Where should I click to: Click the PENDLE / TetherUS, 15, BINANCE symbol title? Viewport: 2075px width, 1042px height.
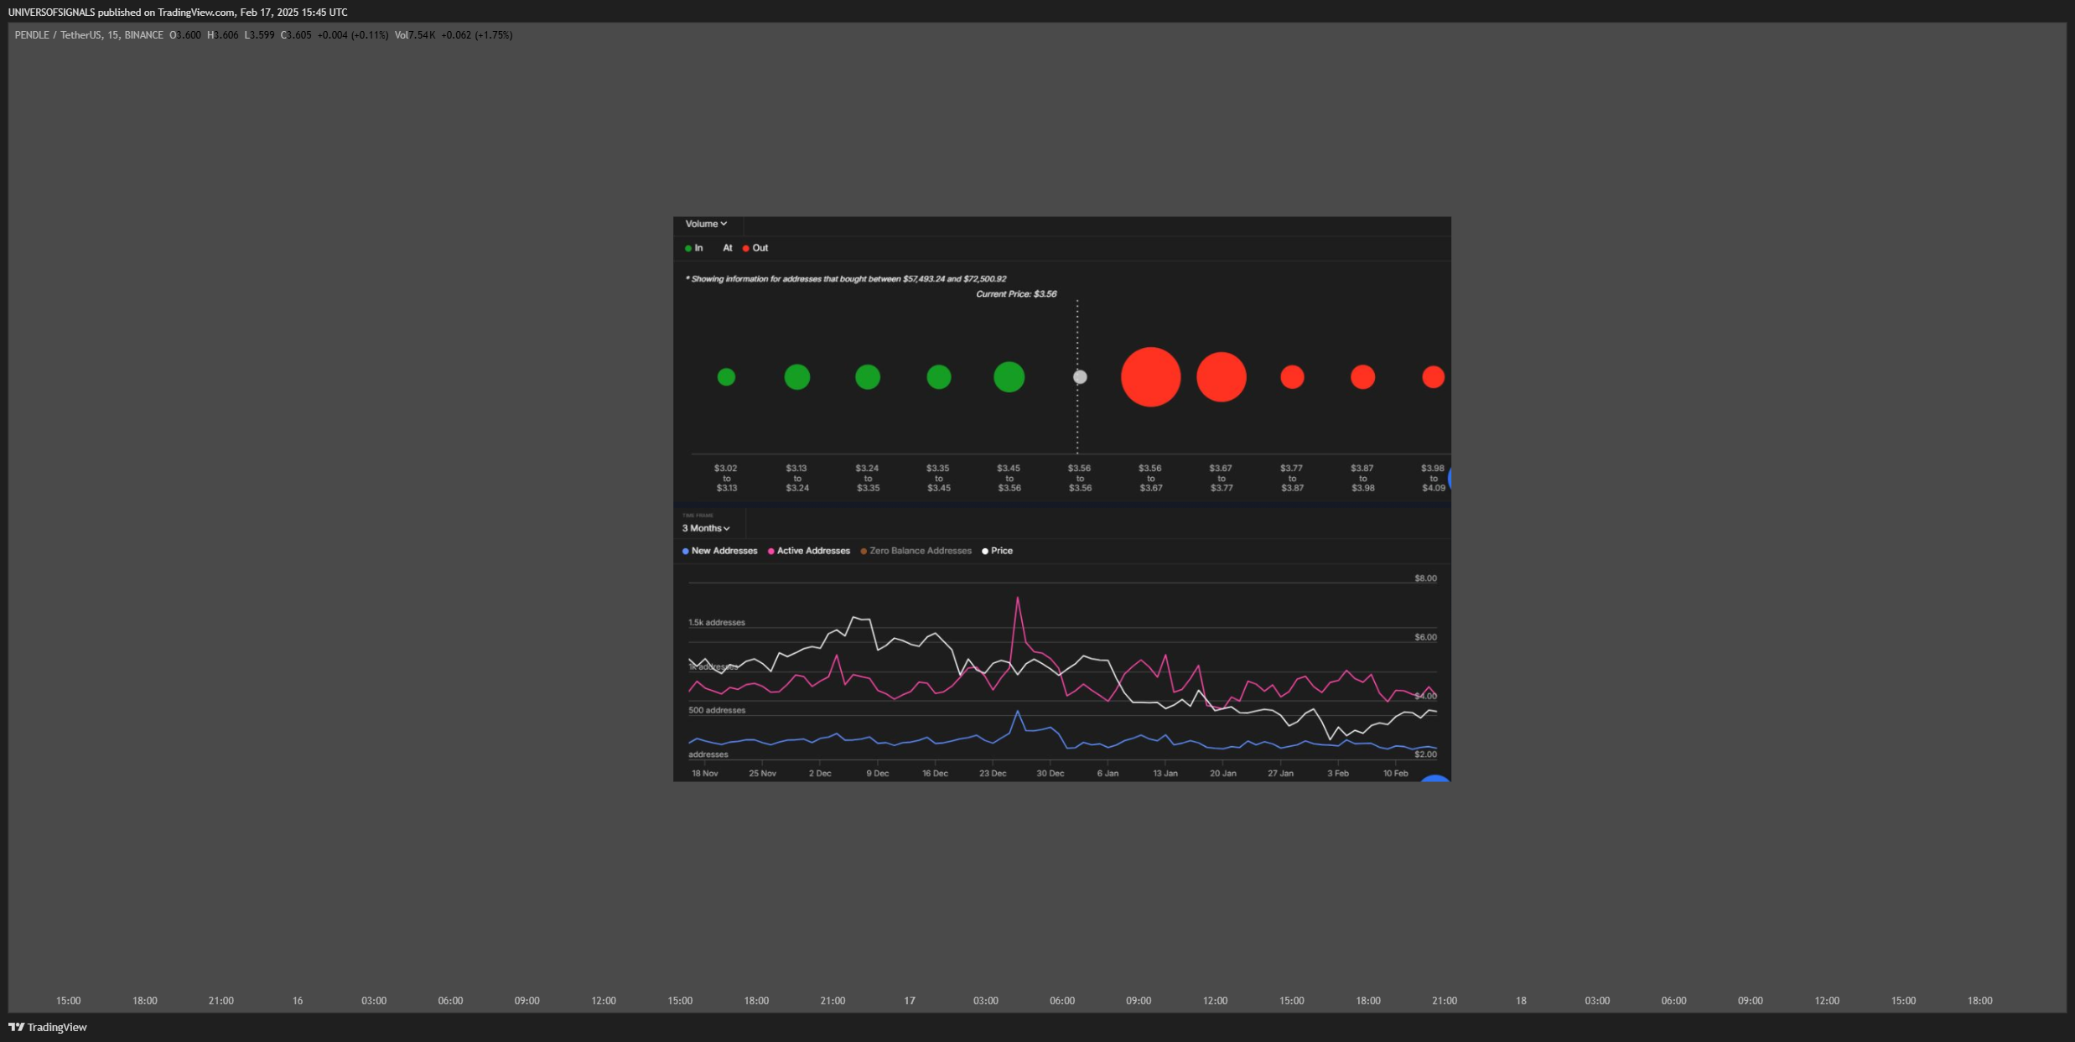tap(89, 35)
